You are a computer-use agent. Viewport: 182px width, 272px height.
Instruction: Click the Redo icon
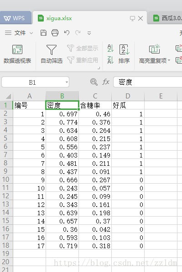click(78, 33)
